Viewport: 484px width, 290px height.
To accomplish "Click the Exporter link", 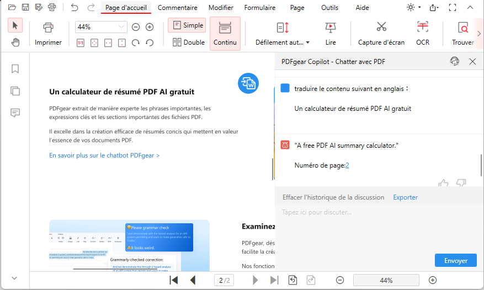I will tap(405, 197).
